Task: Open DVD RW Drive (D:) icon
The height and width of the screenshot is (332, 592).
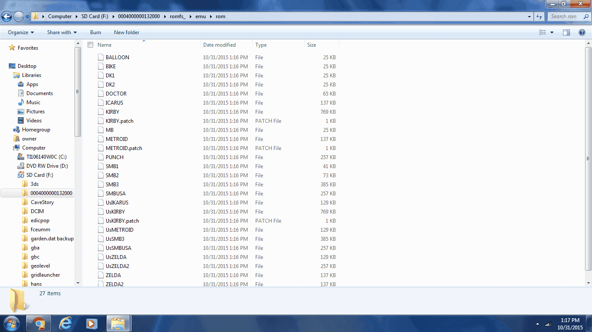Action: 21,166
